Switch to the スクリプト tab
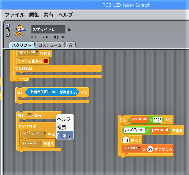The image size is (189, 175). point(22,45)
